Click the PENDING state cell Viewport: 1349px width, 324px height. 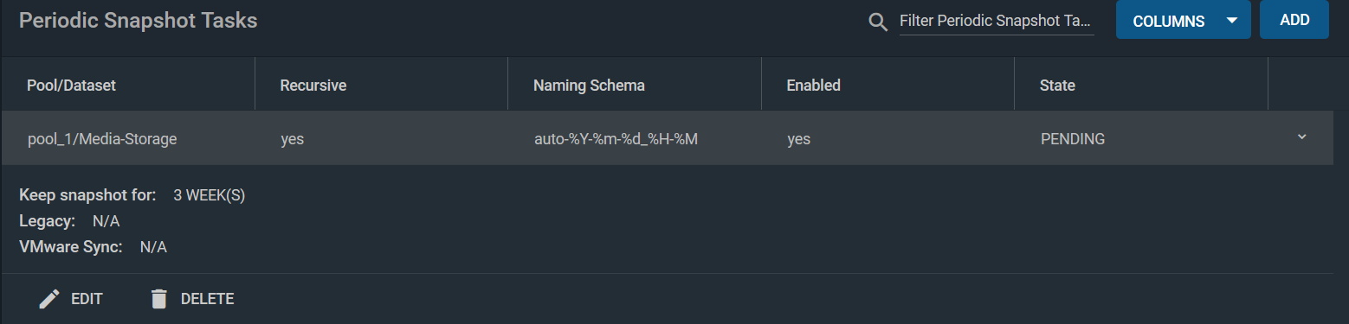coord(1073,138)
